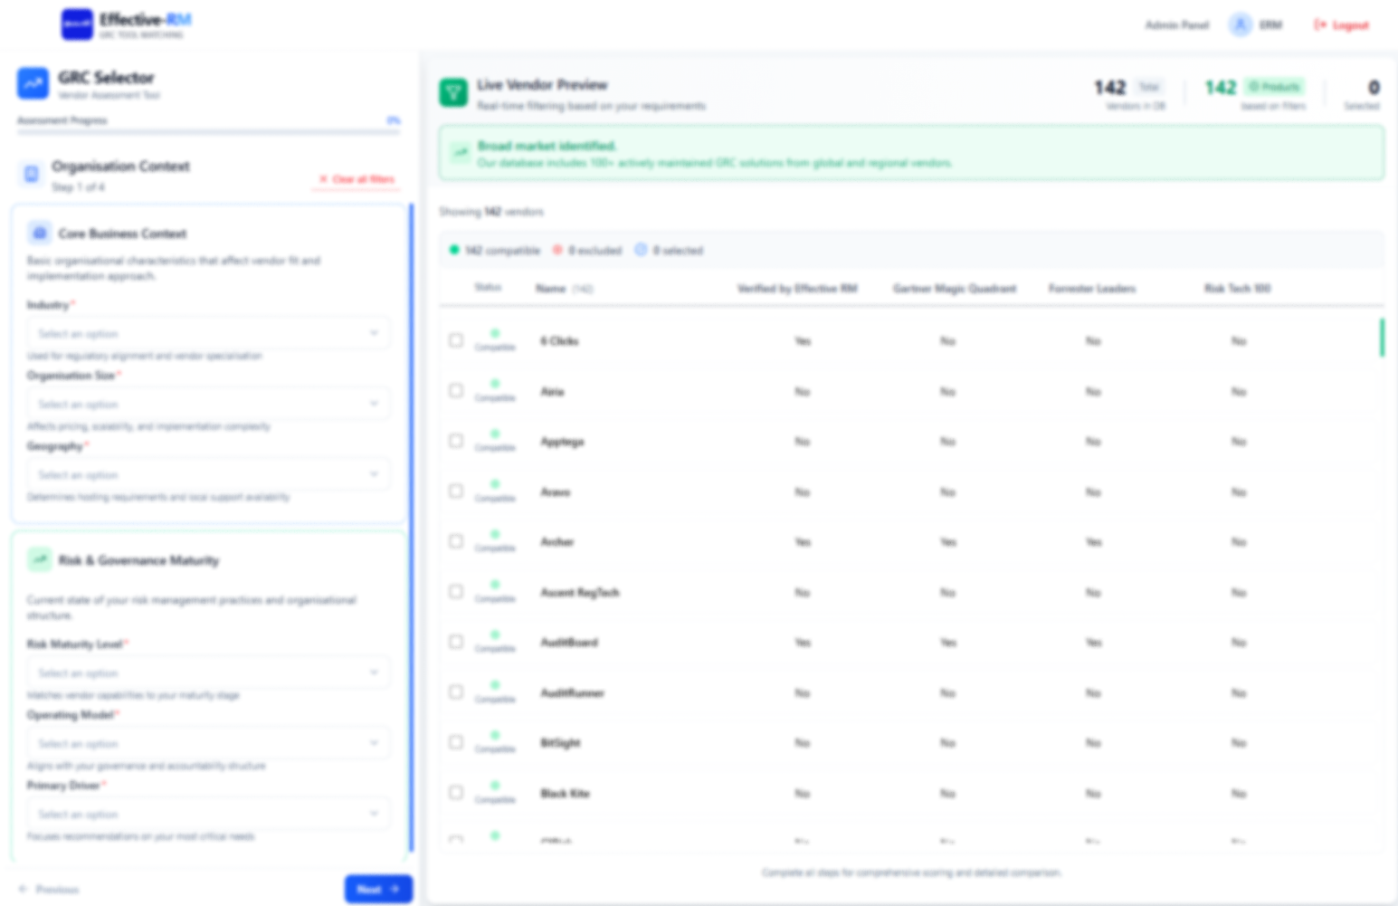Click the Live Vendor Preview filter icon
This screenshot has height=906, width=1398.
453,92
